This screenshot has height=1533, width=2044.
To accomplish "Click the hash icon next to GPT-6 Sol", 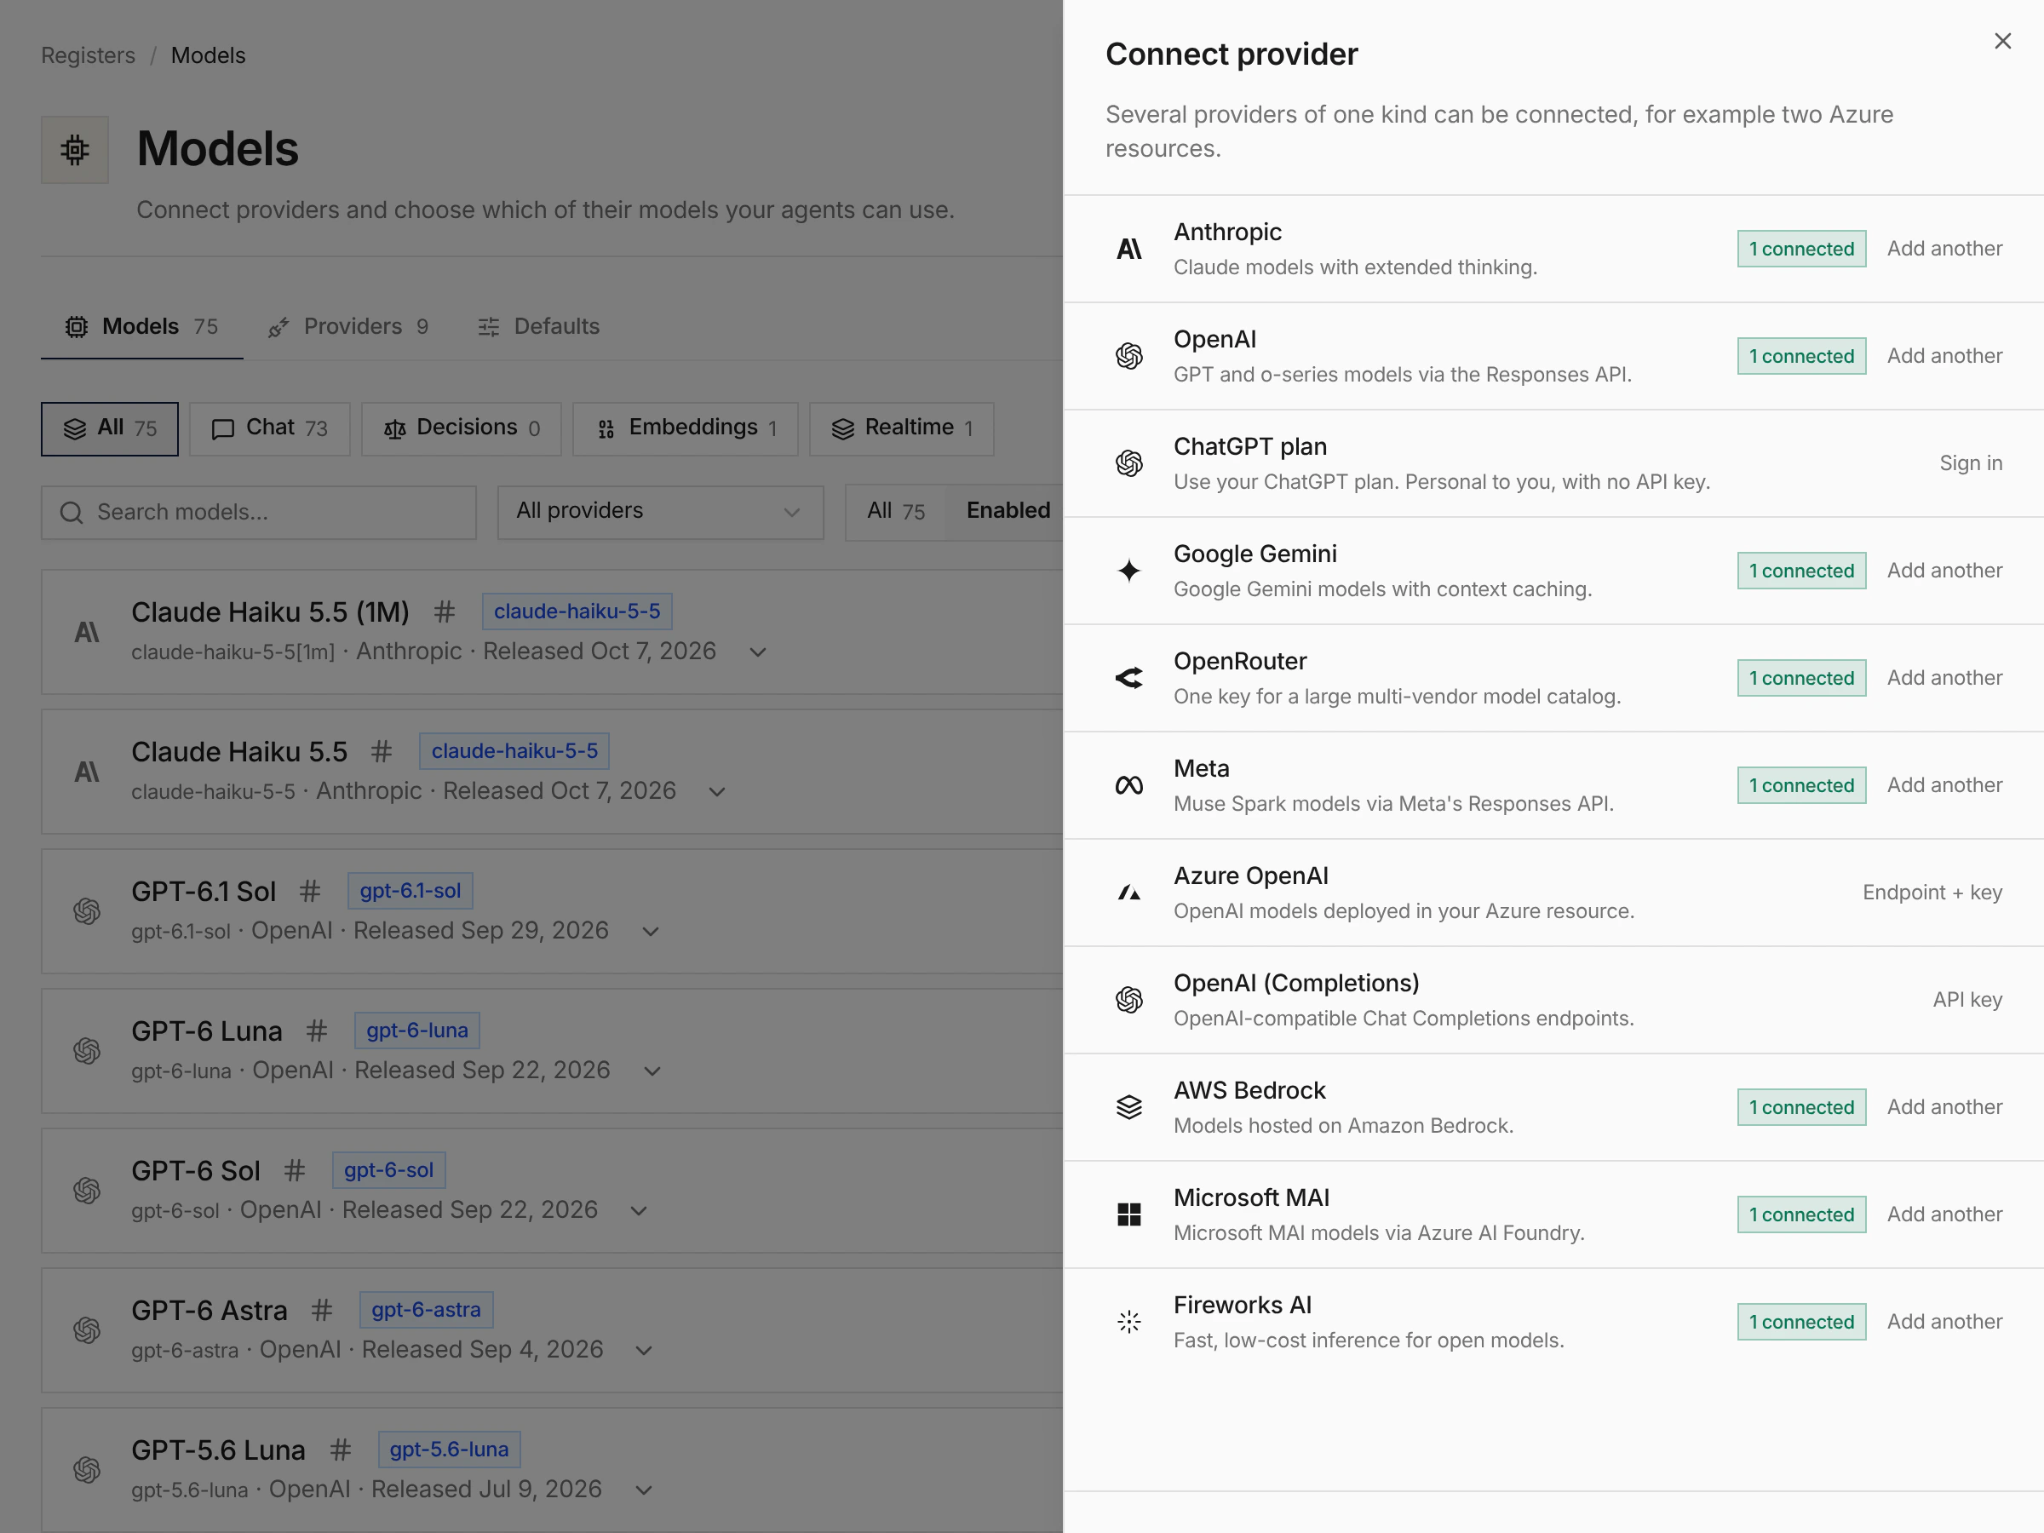I will [x=294, y=1170].
